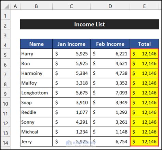Image resolution: width=162 pixels, height=150 pixels.
Task: Click the Feb Income header cell
Action: pyautogui.click(x=110, y=44)
